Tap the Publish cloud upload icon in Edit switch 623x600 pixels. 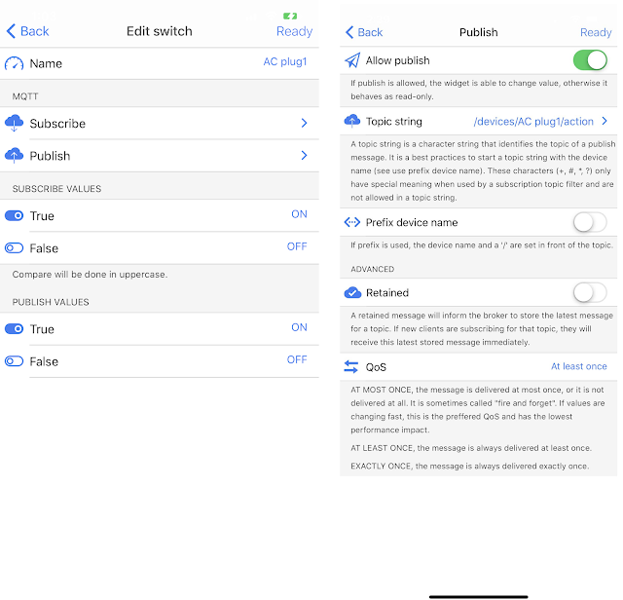pyautogui.click(x=14, y=156)
